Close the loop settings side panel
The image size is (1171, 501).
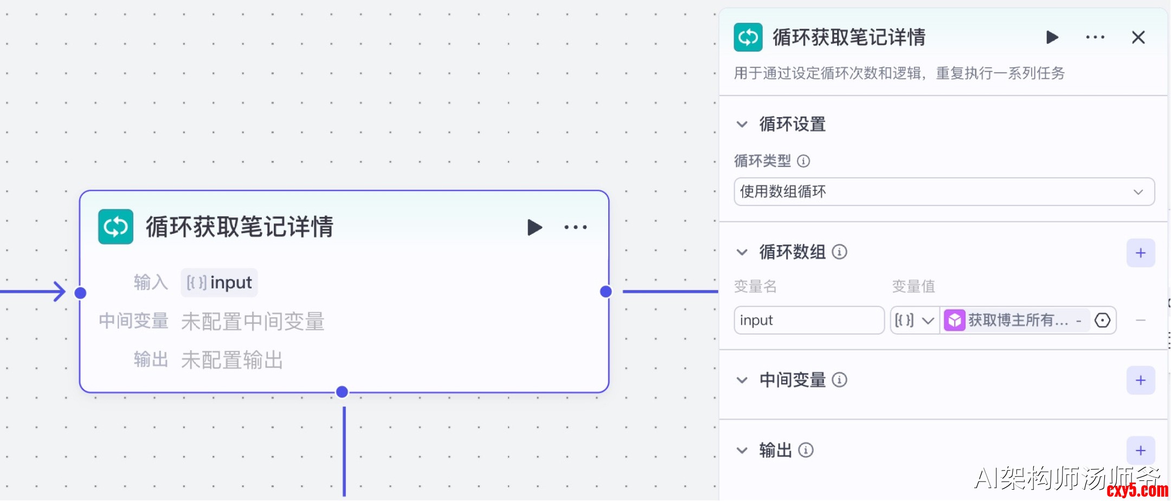(x=1138, y=37)
